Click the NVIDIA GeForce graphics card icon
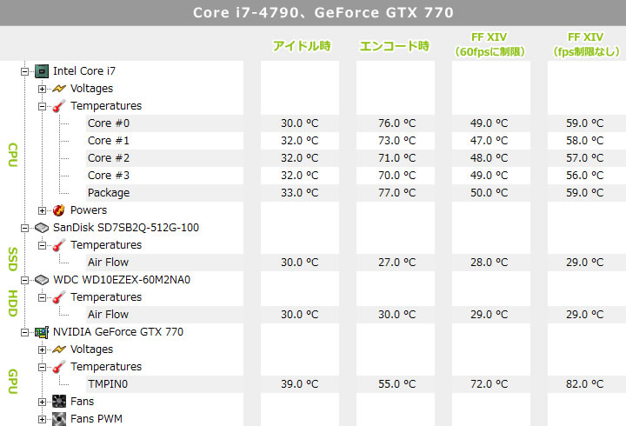The image size is (626, 426). coord(42,332)
